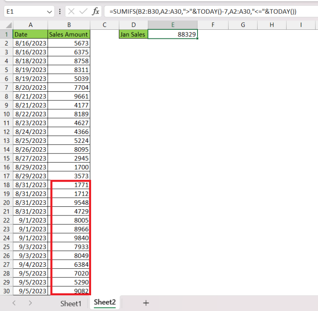Select the cell with value 9082
The image size is (318, 311).
(x=70, y=291)
